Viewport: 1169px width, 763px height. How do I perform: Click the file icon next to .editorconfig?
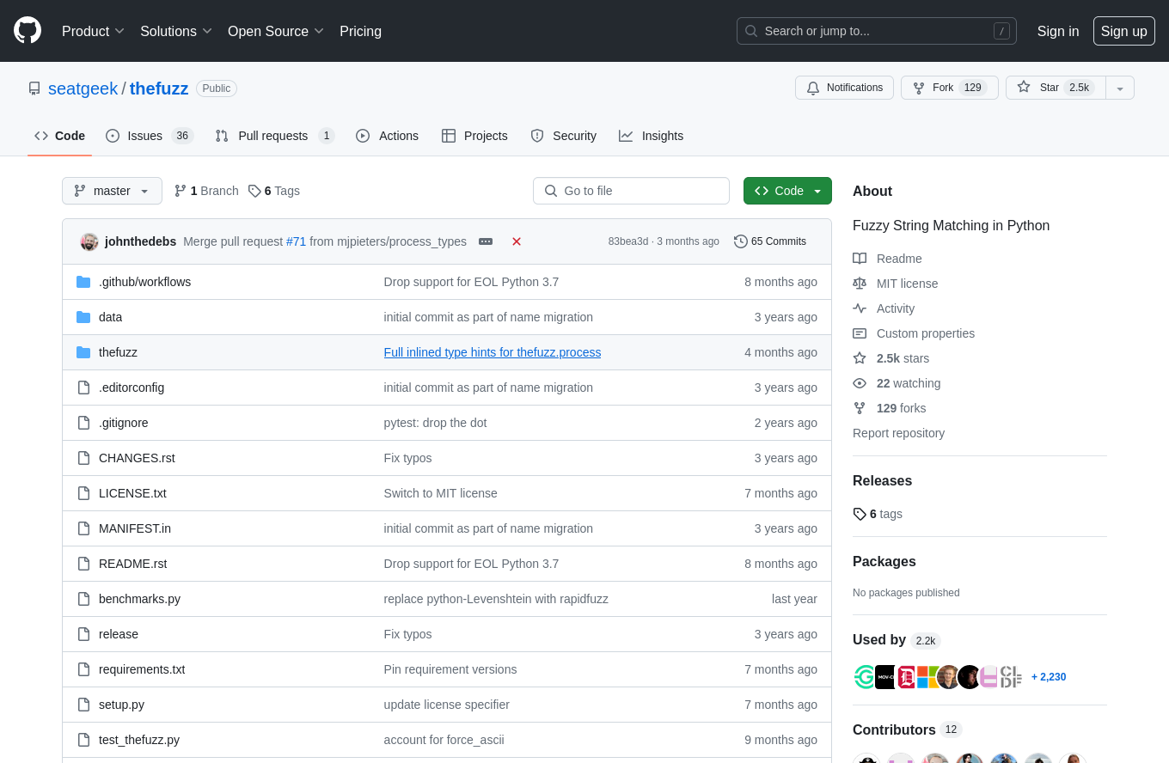pyautogui.click(x=83, y=388)
